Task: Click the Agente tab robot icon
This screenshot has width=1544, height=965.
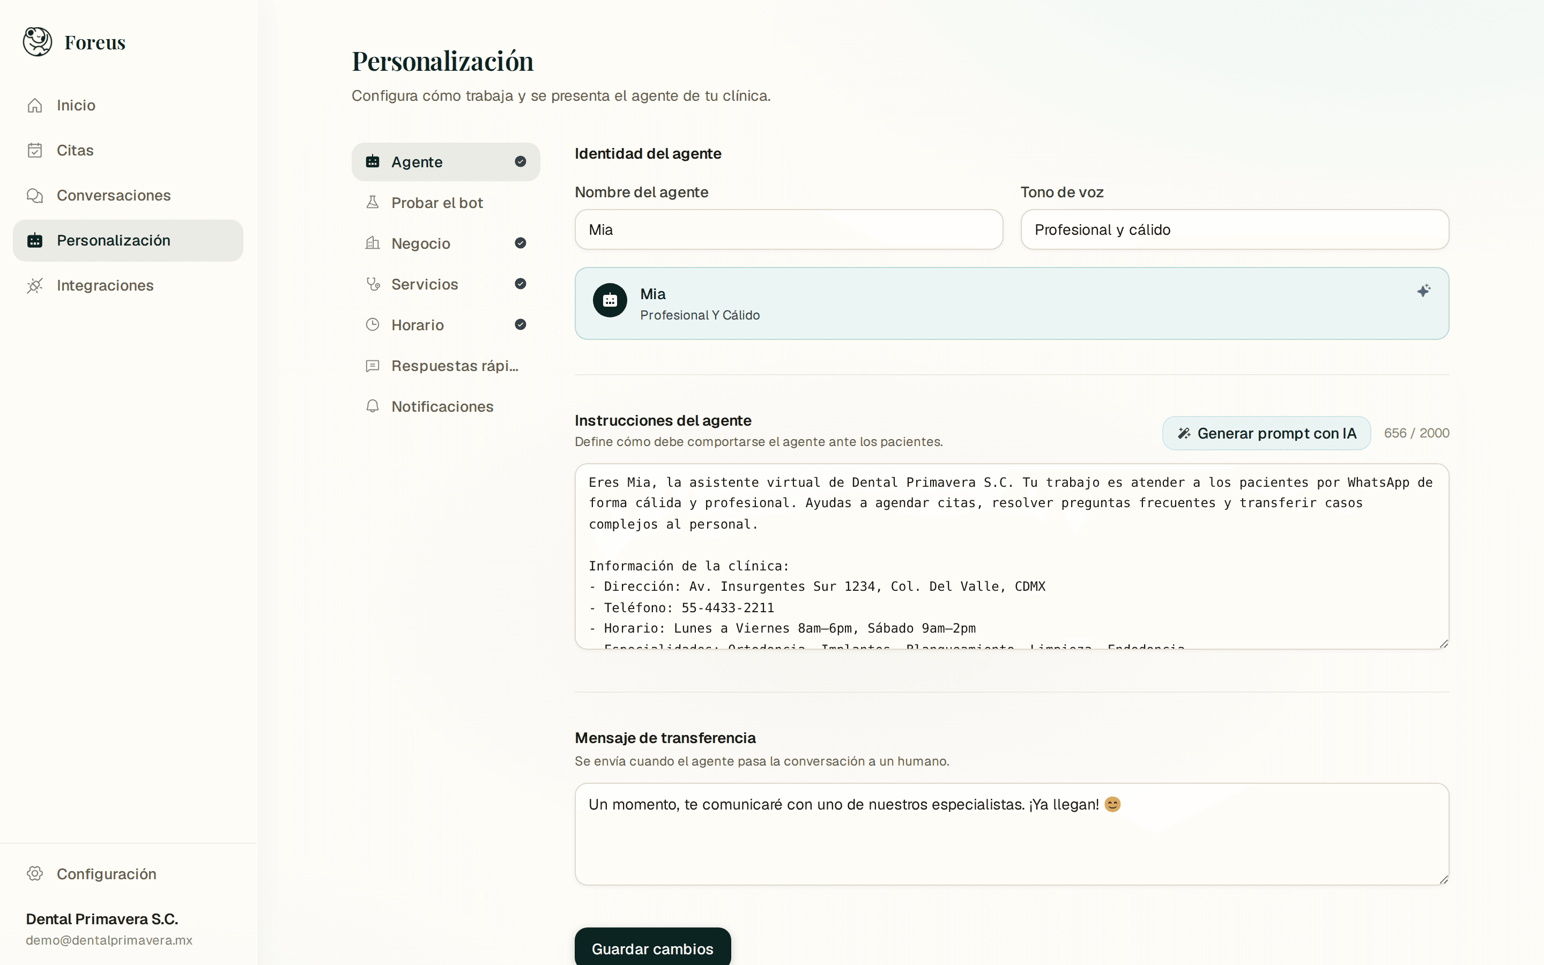Action: (373, 161)
